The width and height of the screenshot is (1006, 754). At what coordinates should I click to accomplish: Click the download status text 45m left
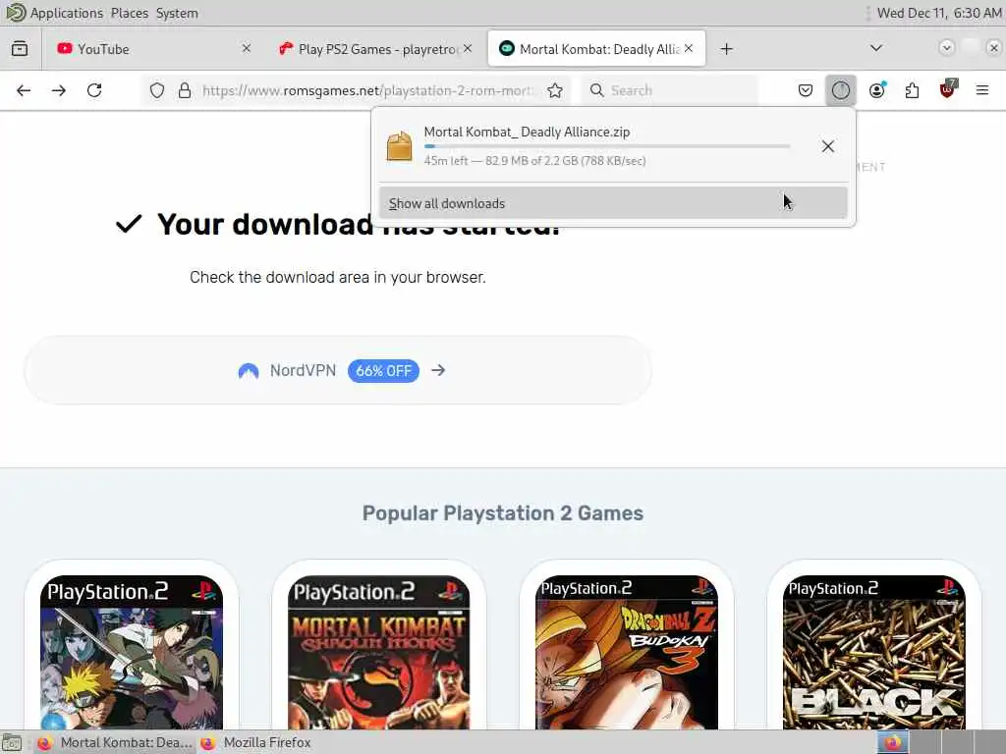[534, 160]
